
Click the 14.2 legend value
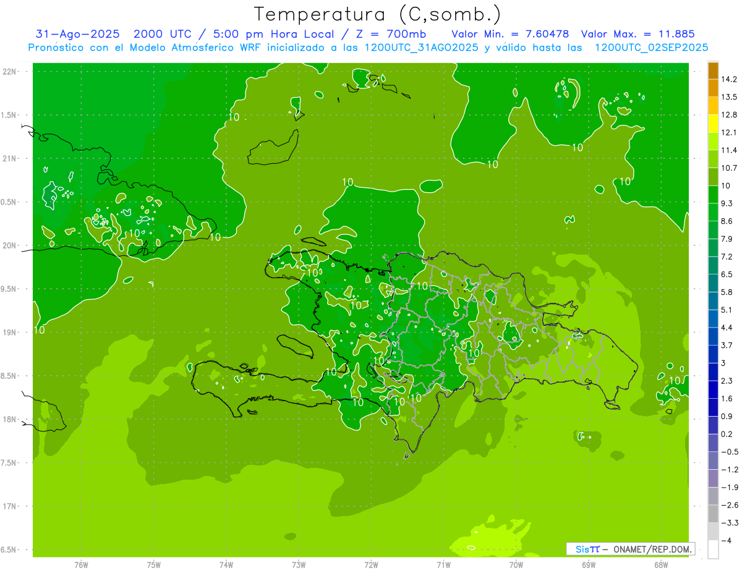pyautogui.click(x=728, y=79)
